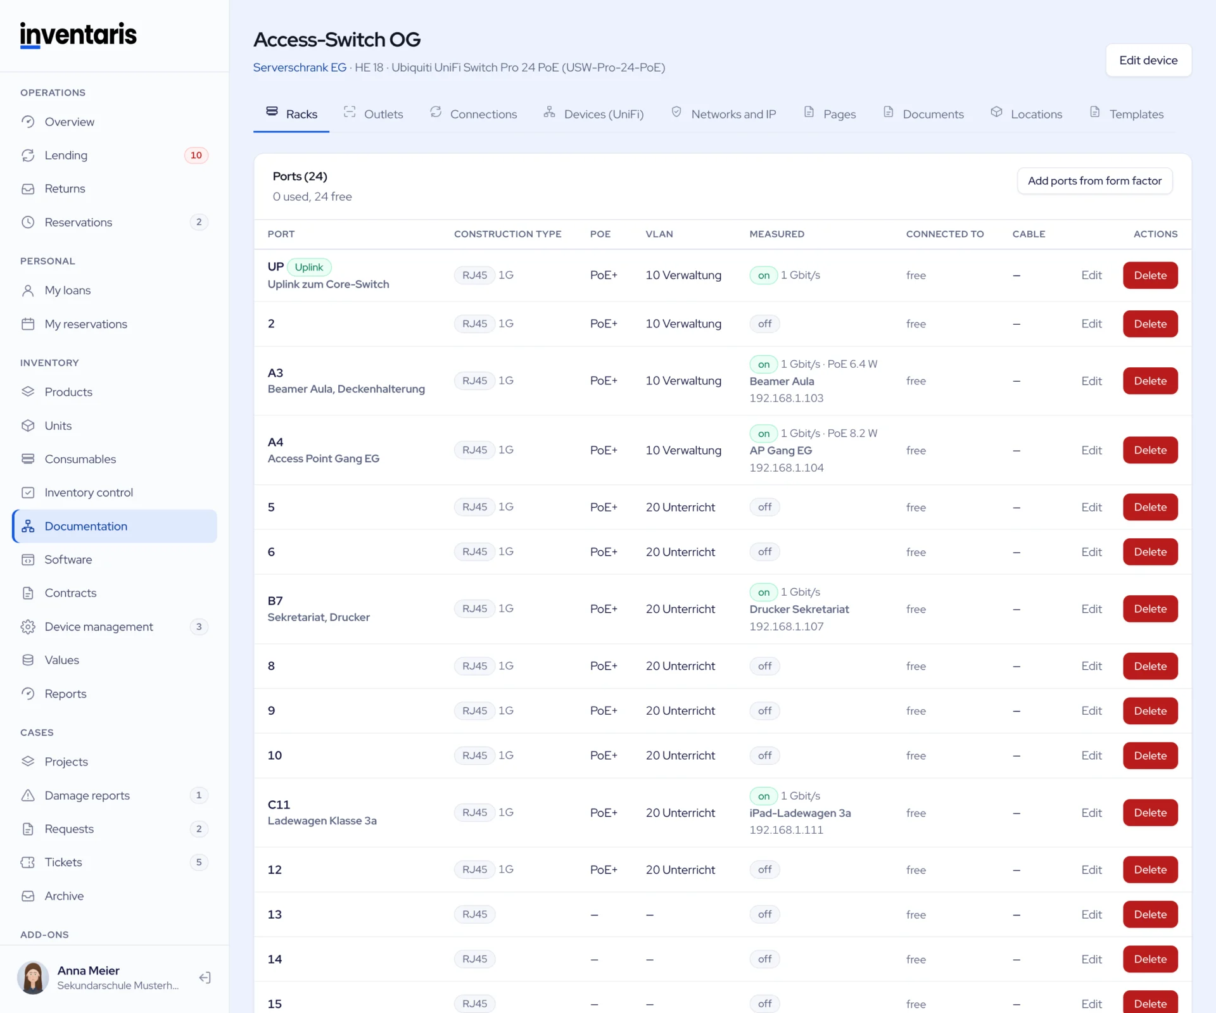Click the Lending refresh icon in sidebar
The image size is (1216, 1013).
[28, 155]
